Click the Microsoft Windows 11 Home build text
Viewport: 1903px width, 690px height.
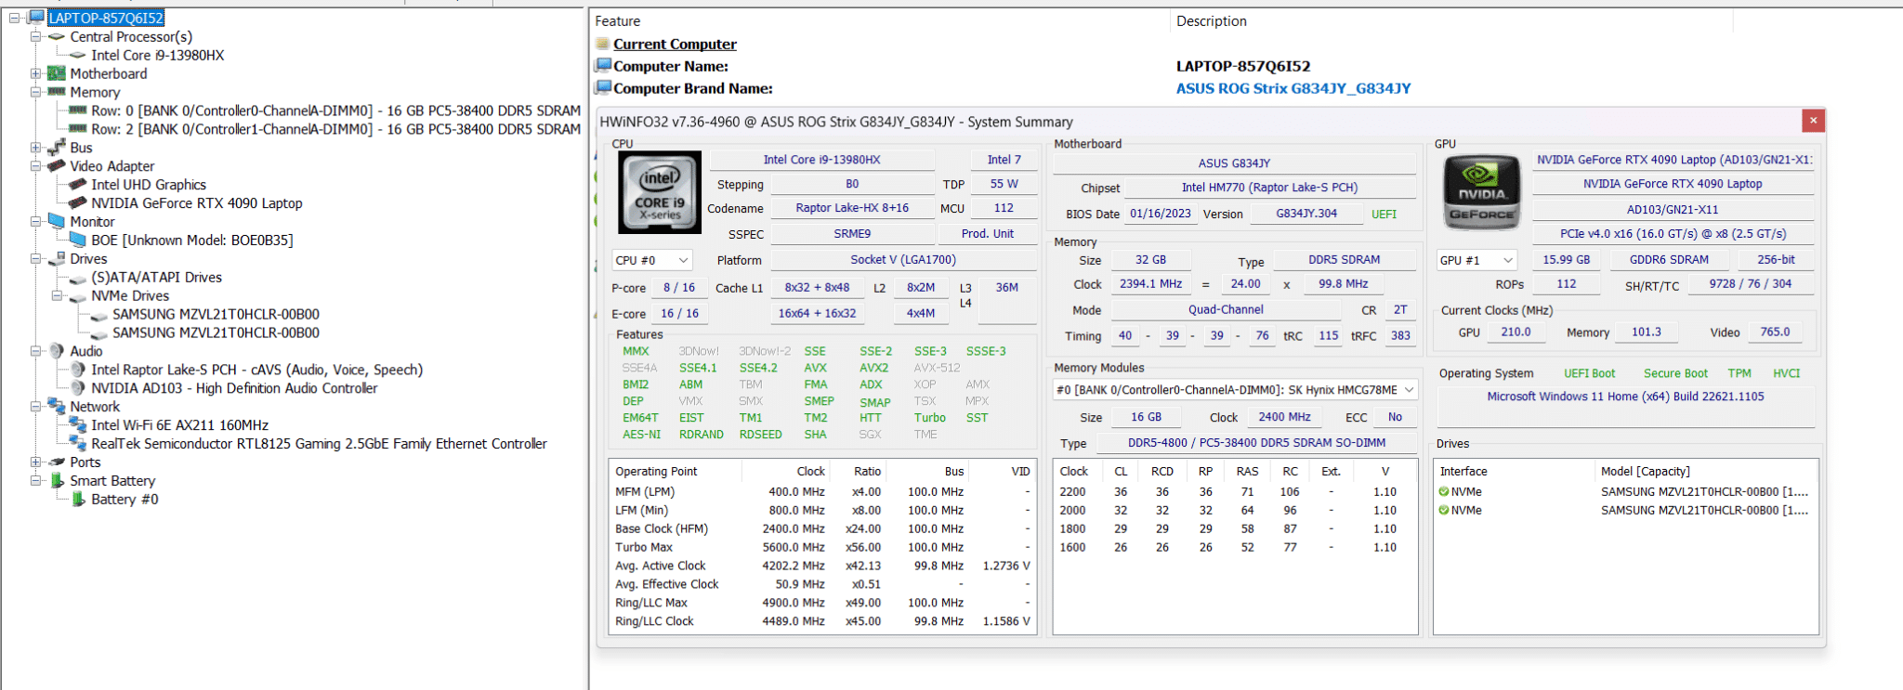[x=1625, y=397]
